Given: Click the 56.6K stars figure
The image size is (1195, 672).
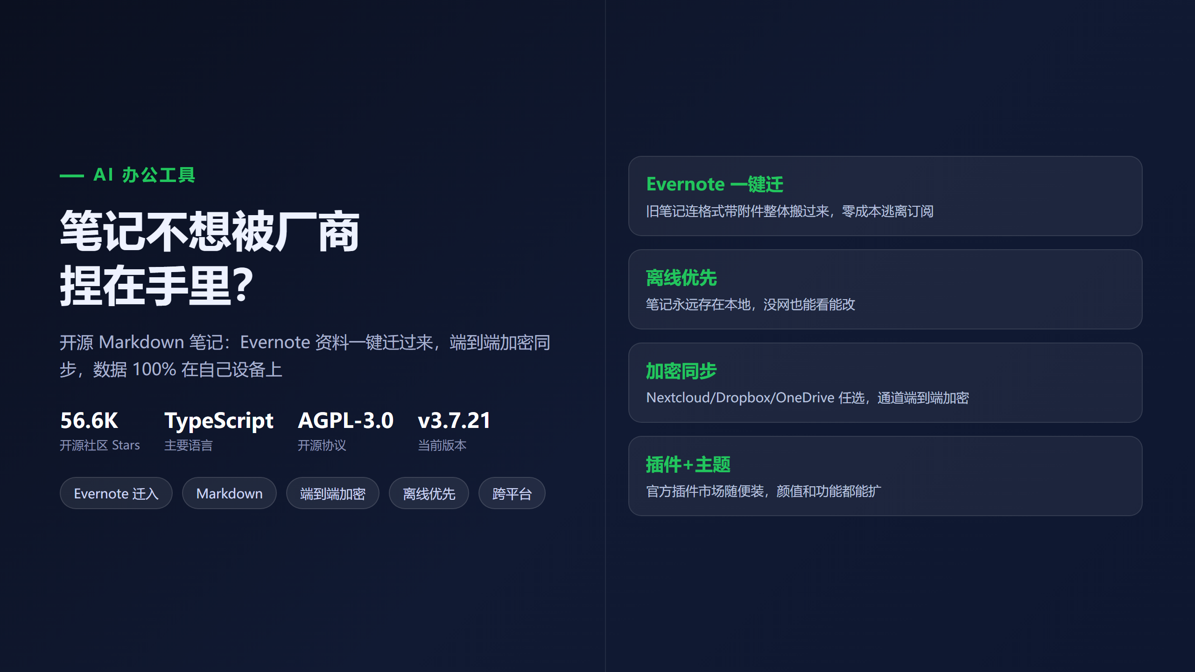Looking at the screenshot, I should point(89,420).
